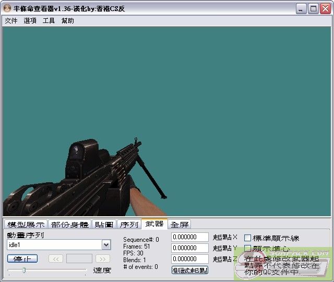Screen dimensions: 334x282
Task: Click the app icon in the title bar
Action: 7,8
